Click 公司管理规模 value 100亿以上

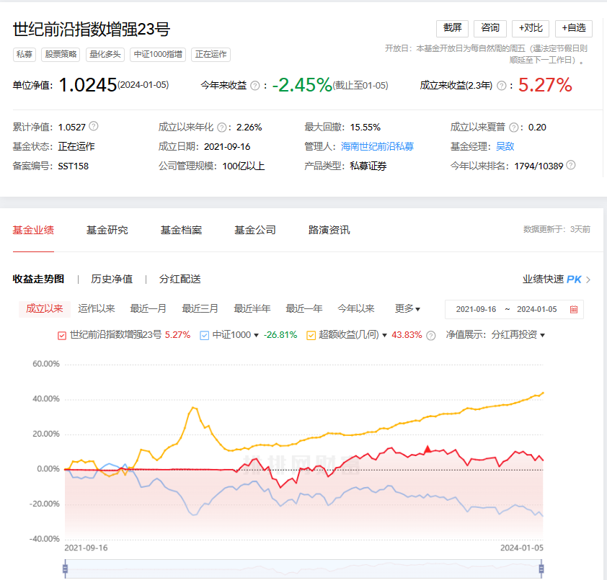244,166
